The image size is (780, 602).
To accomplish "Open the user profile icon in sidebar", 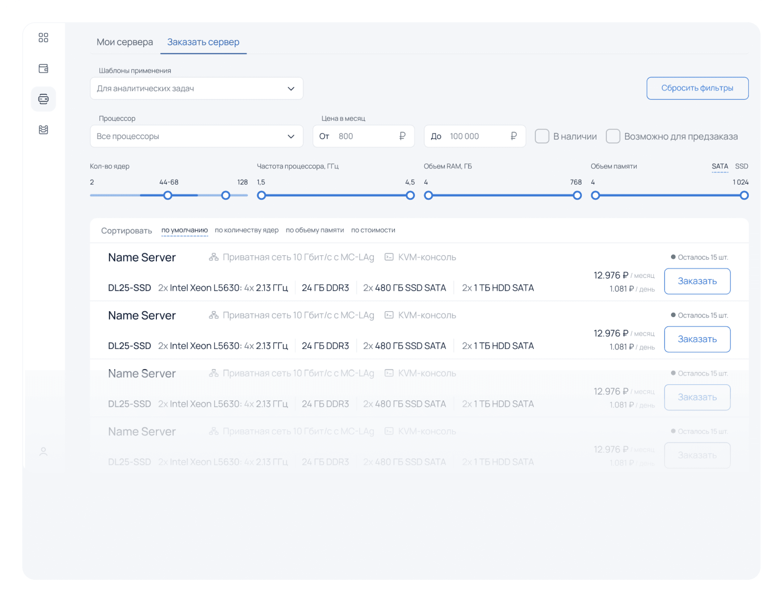I will pyautogui.click(x=43, y=451).
